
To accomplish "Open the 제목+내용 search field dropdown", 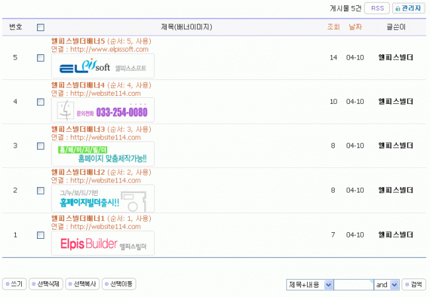I will coord(310,284).
